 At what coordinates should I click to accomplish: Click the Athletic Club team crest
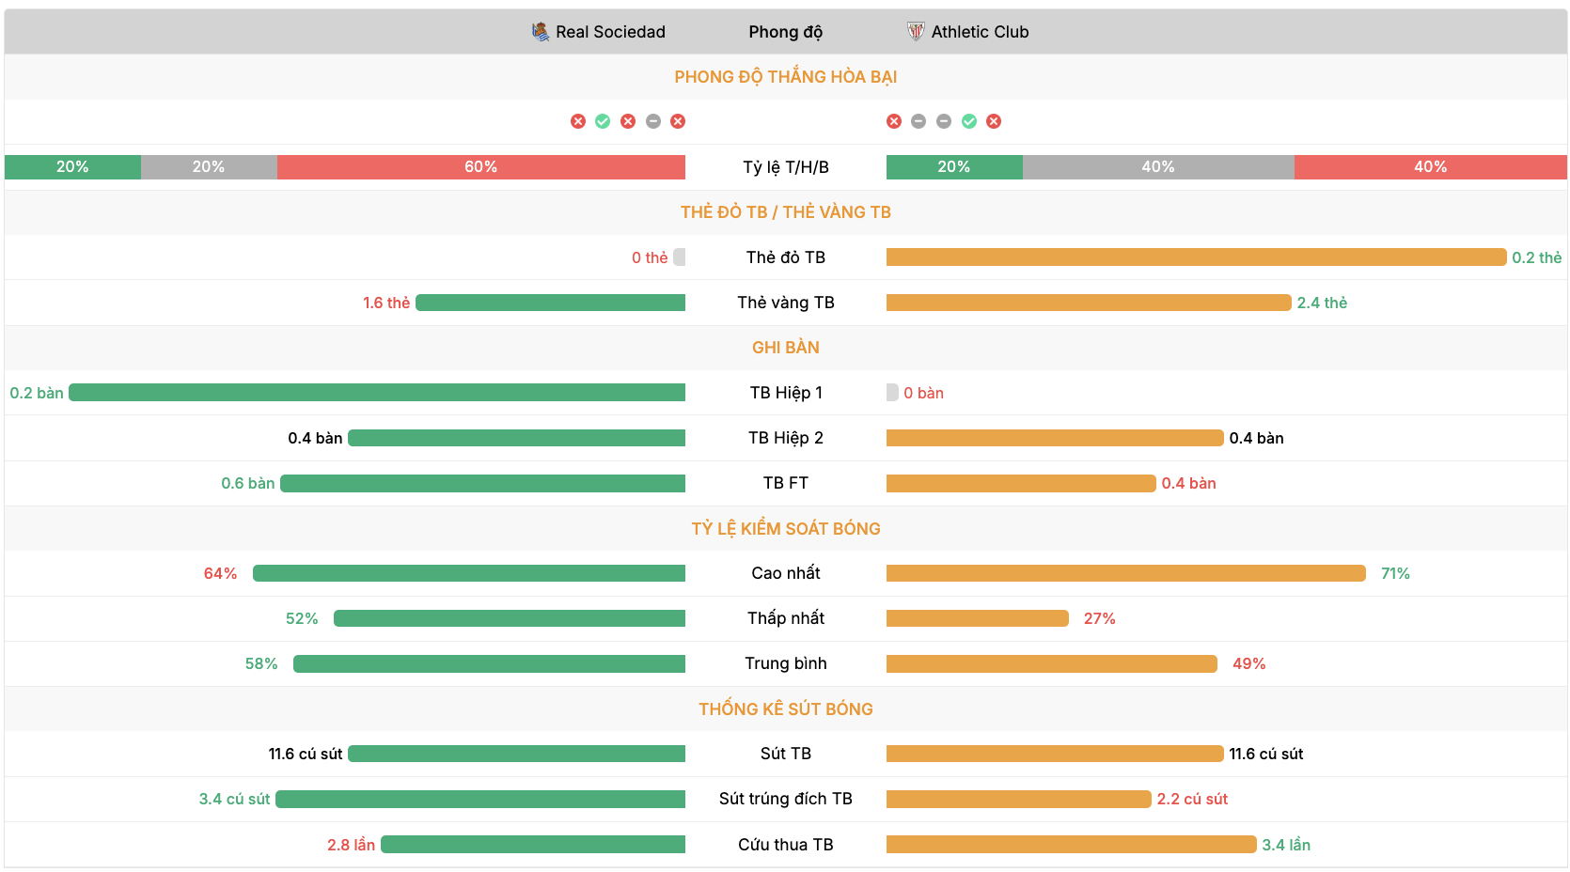[916, 32]
